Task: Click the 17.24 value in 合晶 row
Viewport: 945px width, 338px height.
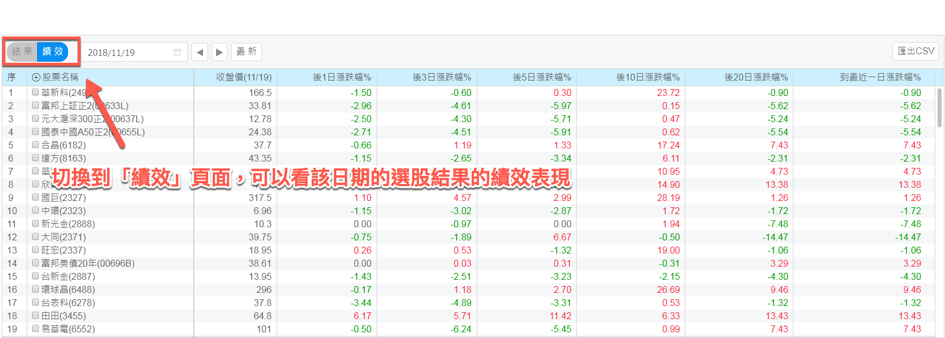Action: pyautogui.click(x=669, y=145)
